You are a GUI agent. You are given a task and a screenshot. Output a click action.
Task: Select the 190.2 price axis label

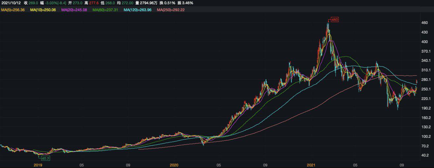coord(426,108)
